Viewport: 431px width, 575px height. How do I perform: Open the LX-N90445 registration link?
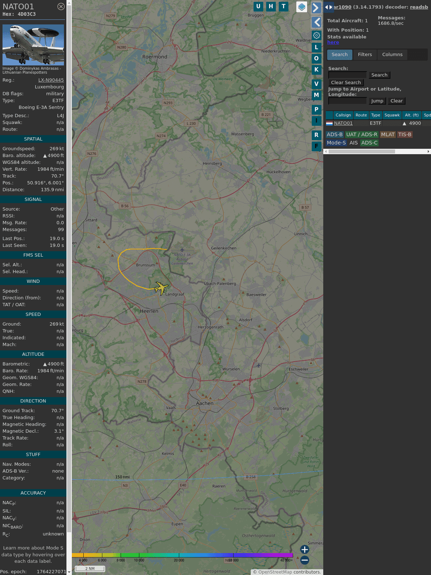point(51,80)
